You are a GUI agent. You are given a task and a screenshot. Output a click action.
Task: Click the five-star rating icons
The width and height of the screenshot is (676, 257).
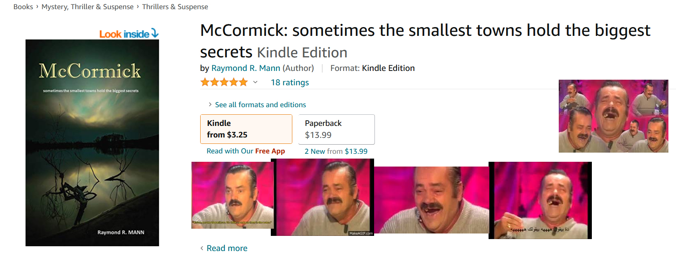224,82
